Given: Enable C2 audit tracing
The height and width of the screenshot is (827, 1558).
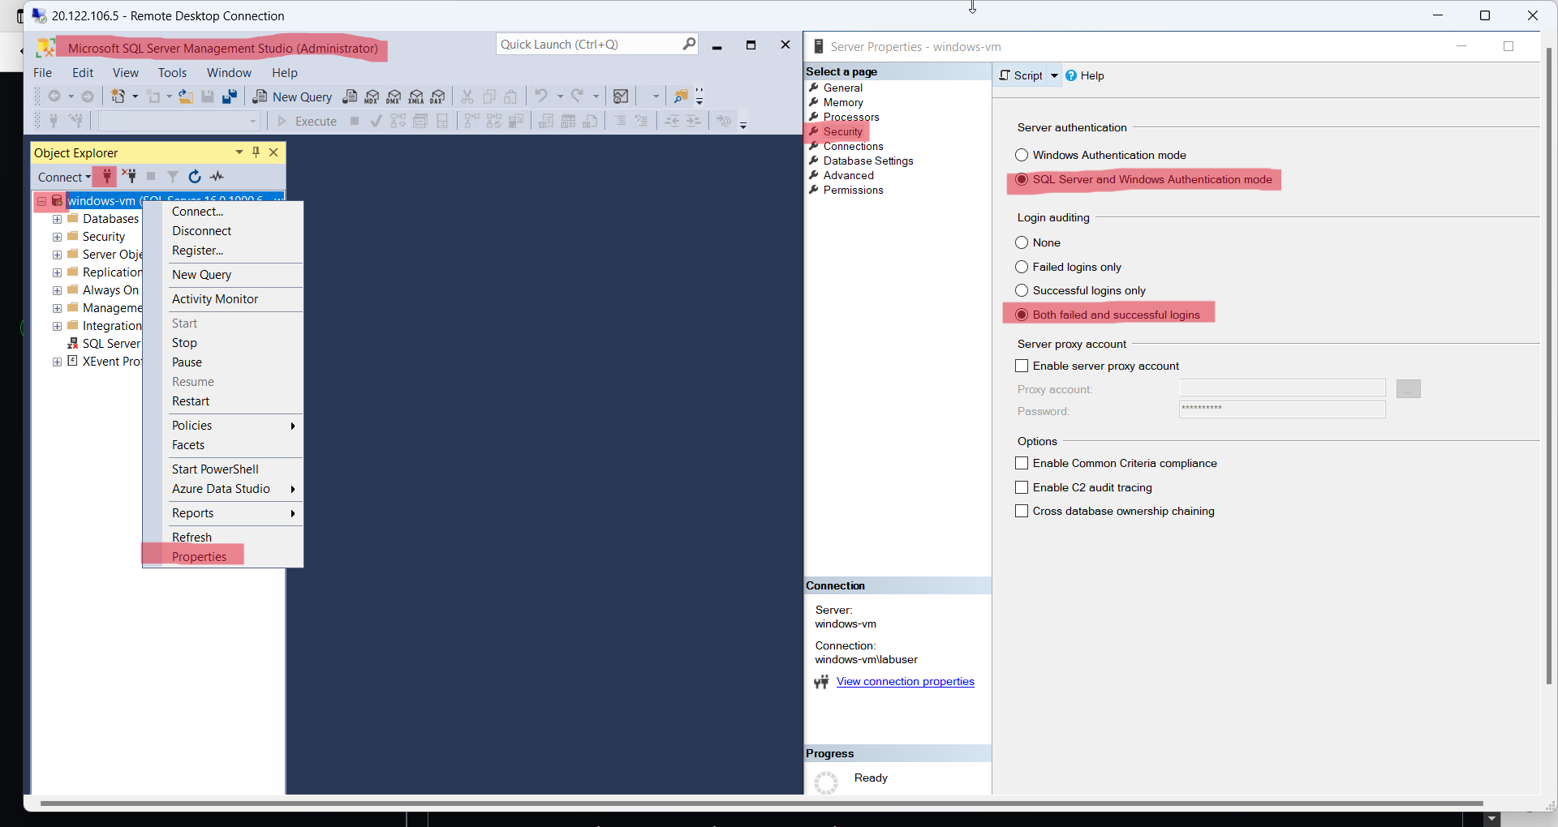Looking at the screenshot, I should 1022,487.
